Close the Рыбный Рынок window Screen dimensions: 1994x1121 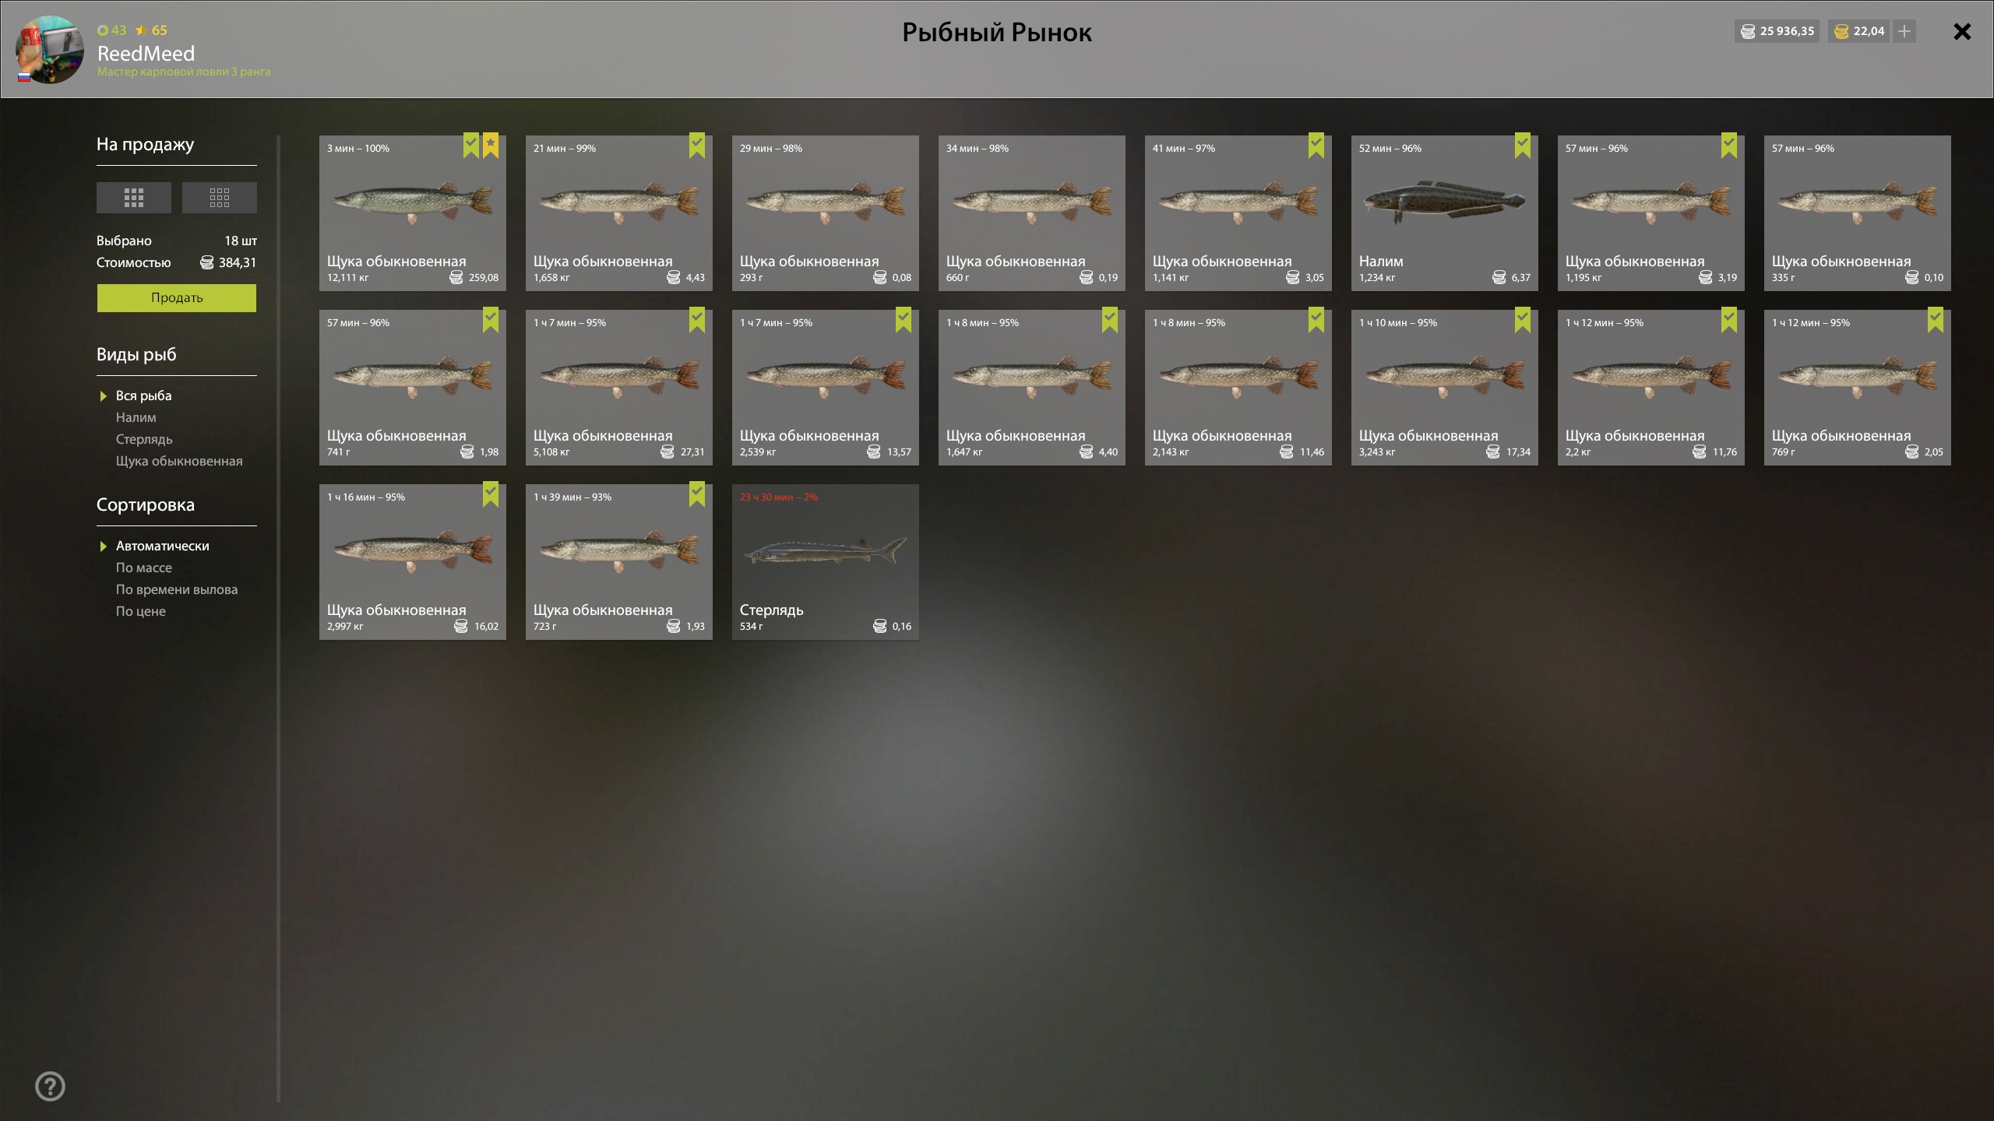(x=1962, y=31)
